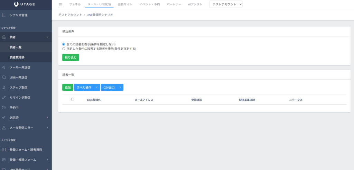354x170 pixels.
Task: Open the 会員サイト tab
Action: [125, 4]
